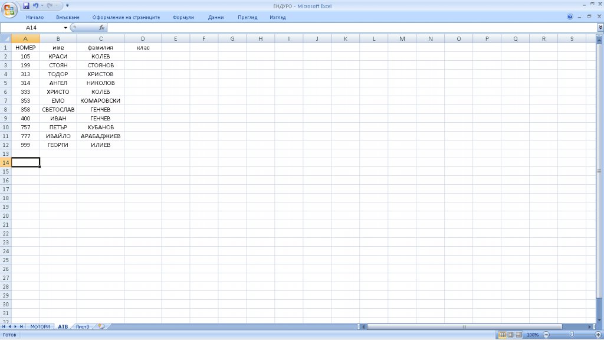The height and width of the screenshot is (340, 604).
Task: Switch to the МОТОРИ sheet tab
Action: [40, 326]
